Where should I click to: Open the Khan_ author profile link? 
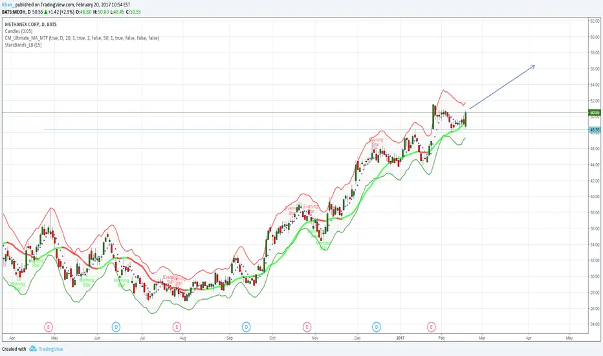click(x=8, y=5)
